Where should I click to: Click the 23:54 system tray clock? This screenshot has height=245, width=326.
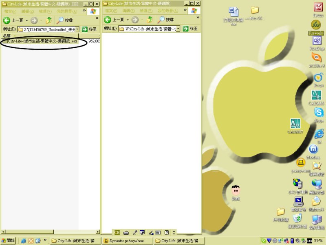[318, 241]
